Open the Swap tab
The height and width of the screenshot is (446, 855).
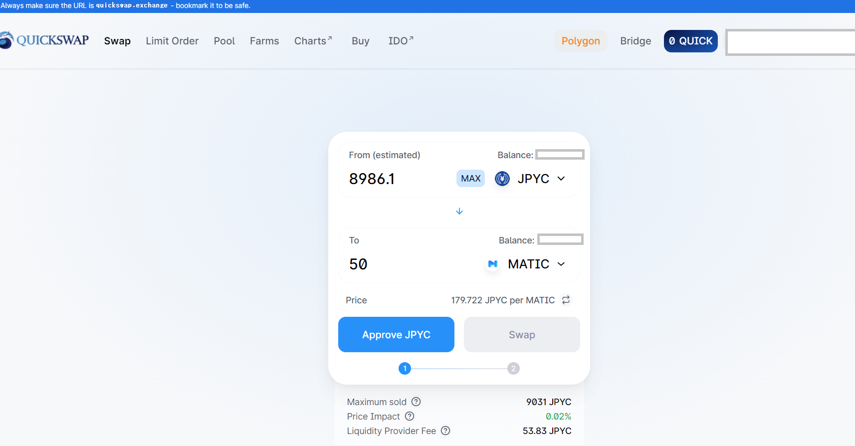[x=117, y=41]
